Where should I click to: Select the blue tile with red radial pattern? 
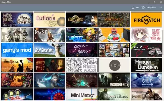(49, 94)
